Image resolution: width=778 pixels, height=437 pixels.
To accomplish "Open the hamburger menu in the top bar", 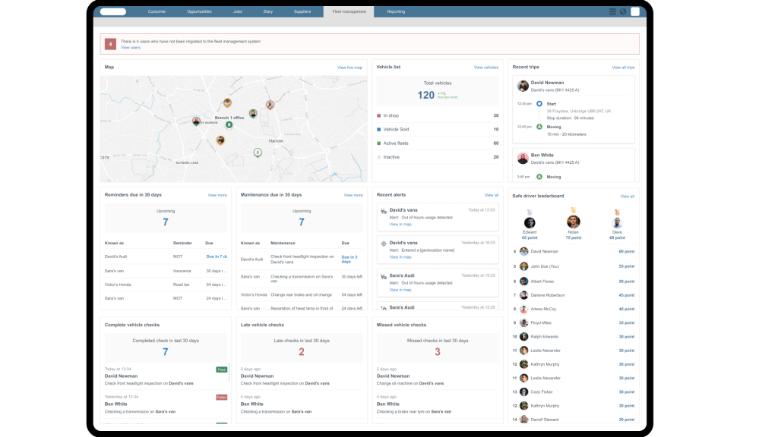I will (x=612, y=11).
